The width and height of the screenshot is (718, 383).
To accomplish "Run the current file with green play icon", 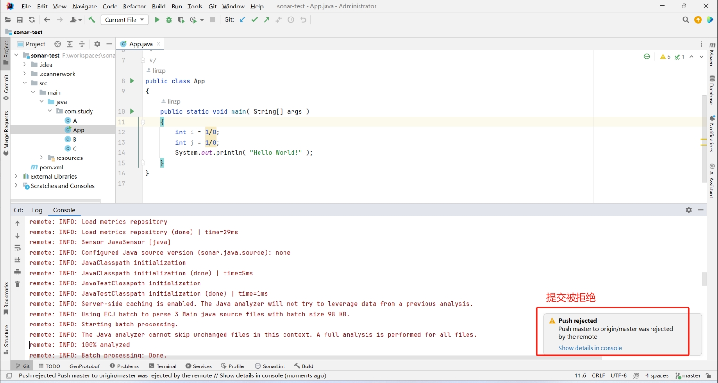I will coord(157,20).
